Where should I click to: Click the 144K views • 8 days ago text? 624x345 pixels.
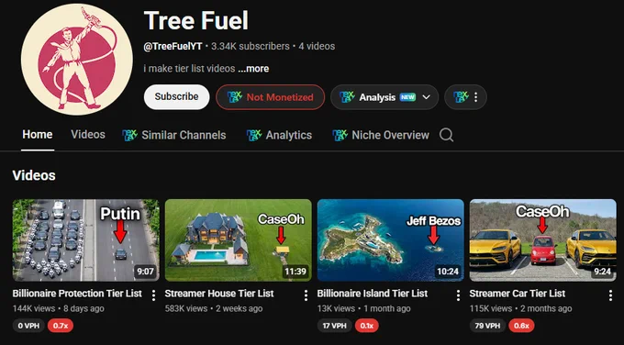click(x=58, y=308)
